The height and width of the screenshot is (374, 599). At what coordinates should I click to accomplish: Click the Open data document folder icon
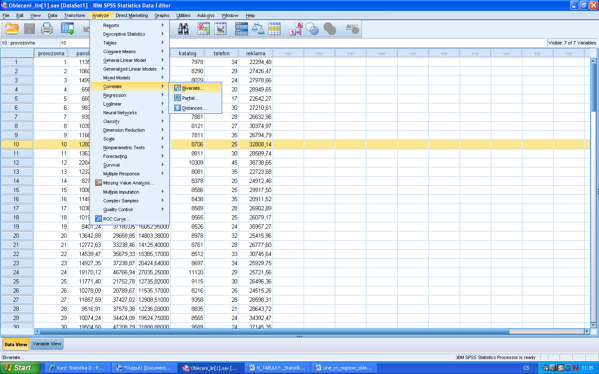coord(12,29)
